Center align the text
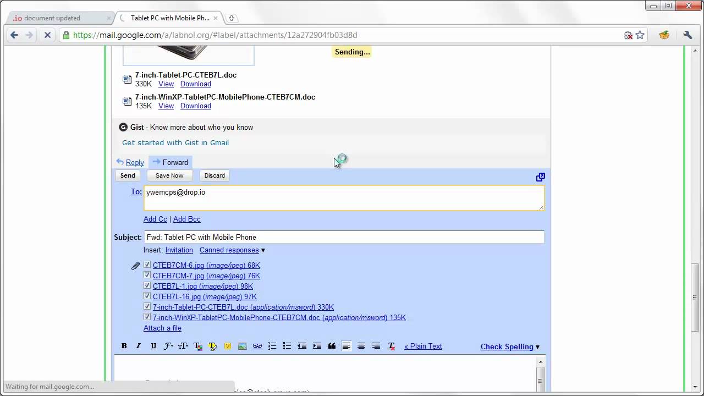This screenshot has width=704, height=396. coord(361,346)
